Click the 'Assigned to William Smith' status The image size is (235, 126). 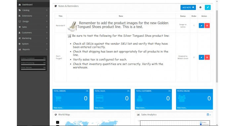183,57
